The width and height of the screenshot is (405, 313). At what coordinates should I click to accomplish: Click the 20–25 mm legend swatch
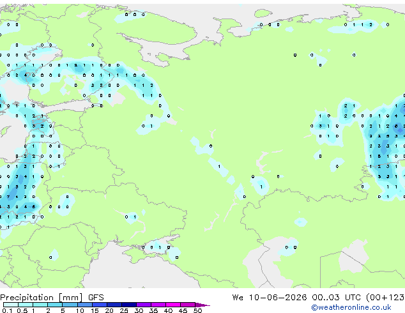click(x=114, y=305)
